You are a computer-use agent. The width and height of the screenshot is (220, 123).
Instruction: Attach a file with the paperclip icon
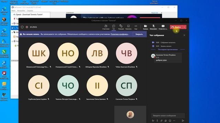(x=162, y=121)
